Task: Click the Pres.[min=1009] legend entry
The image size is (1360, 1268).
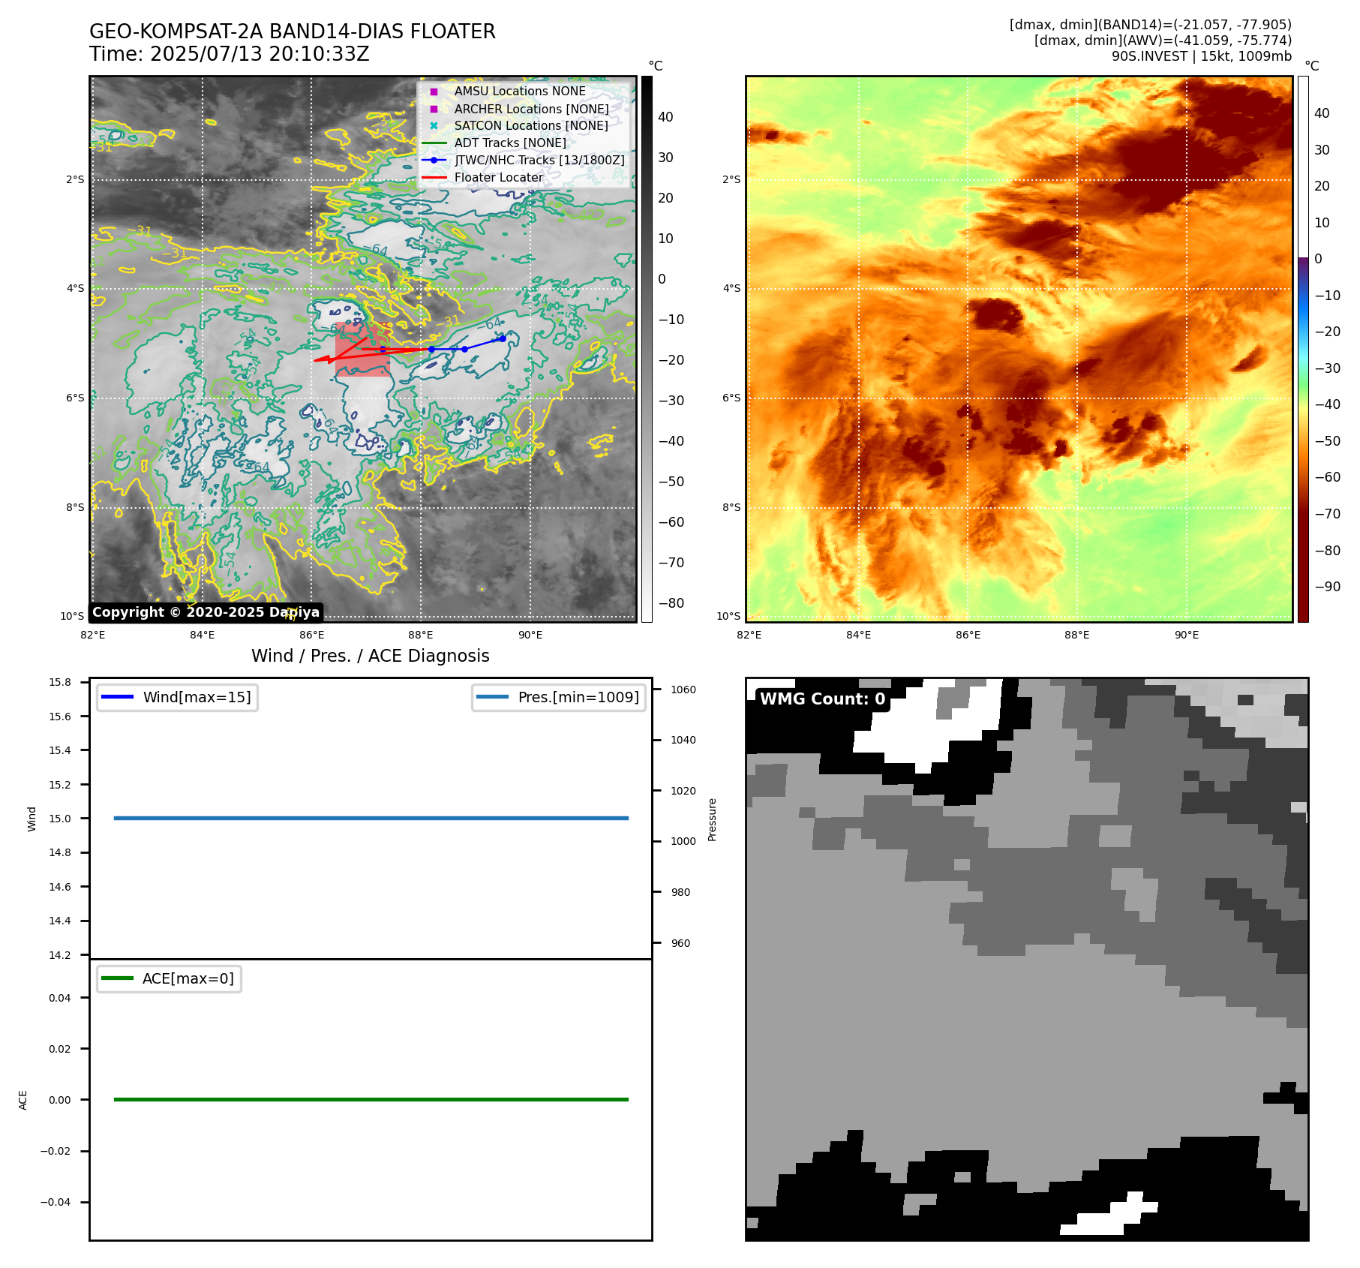Action: 559,697
